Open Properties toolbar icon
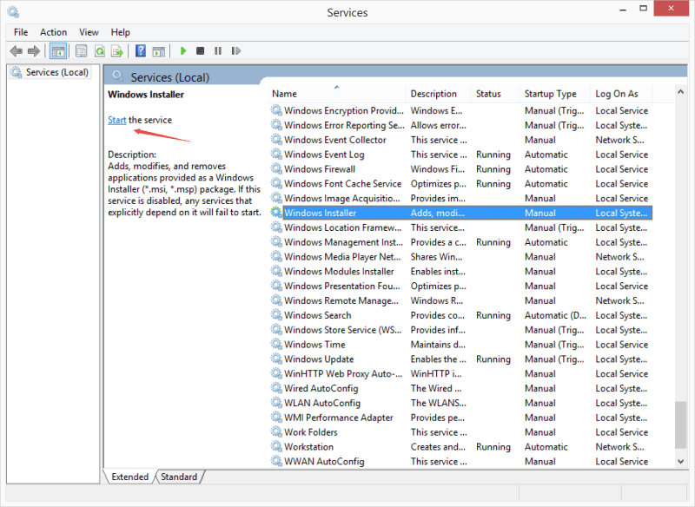Screen dimensions: 695x507 click(81, 51)
